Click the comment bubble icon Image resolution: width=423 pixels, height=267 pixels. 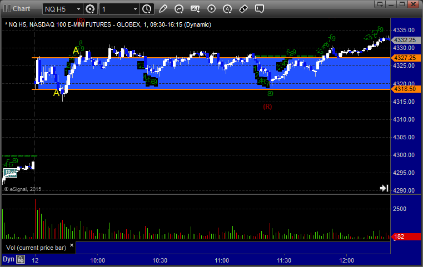click(260, 9)
